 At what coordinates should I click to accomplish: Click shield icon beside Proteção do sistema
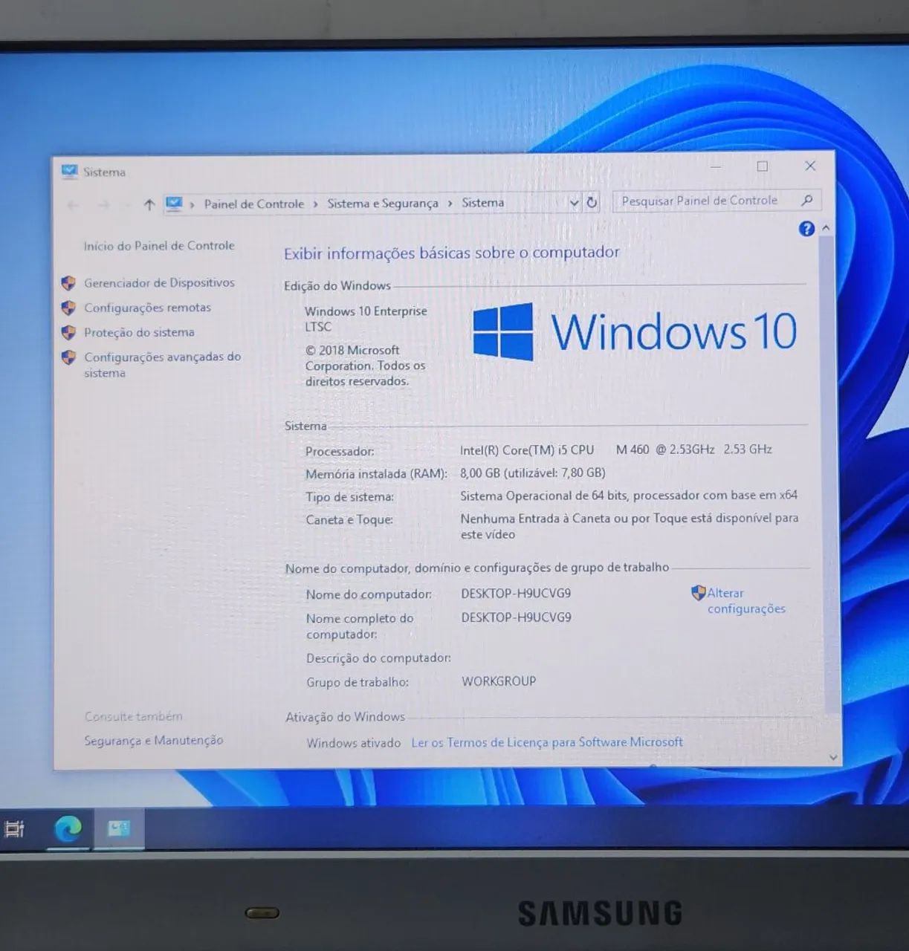[68, 332]
